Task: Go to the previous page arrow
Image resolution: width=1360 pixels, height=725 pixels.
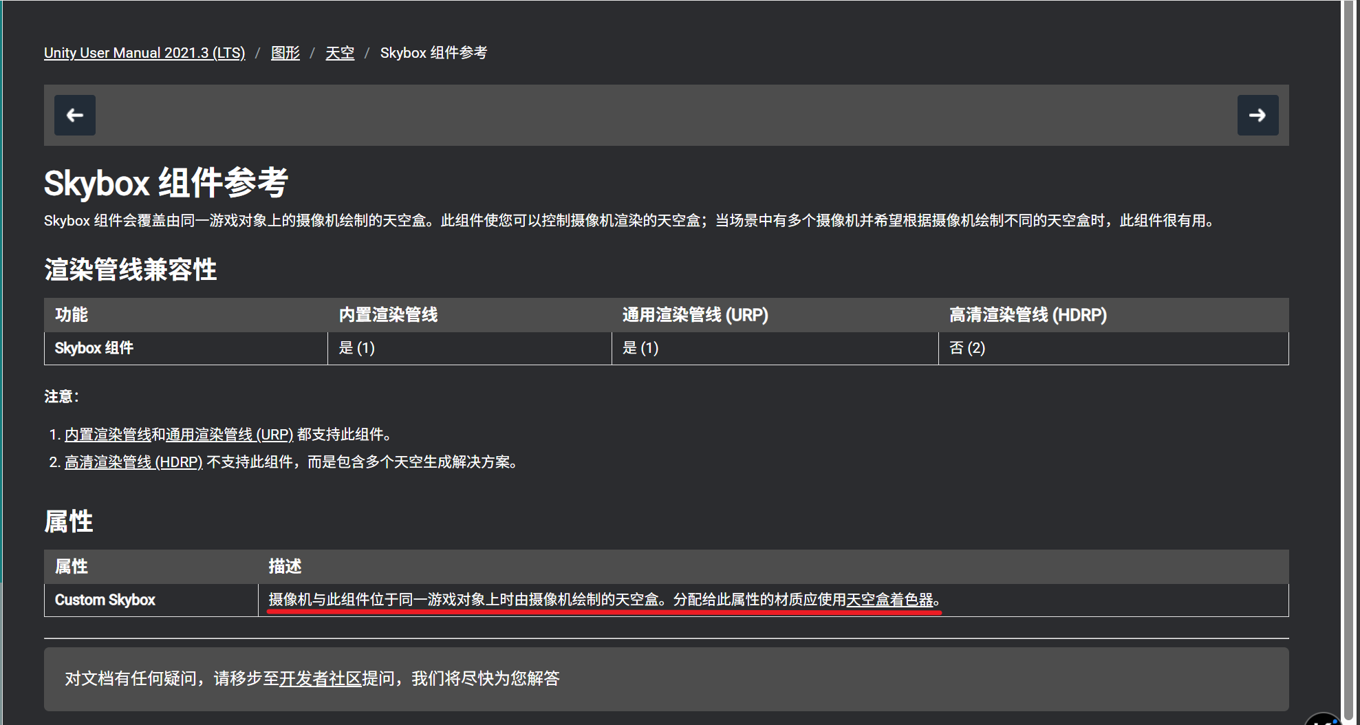Action: tap(75, 115)
